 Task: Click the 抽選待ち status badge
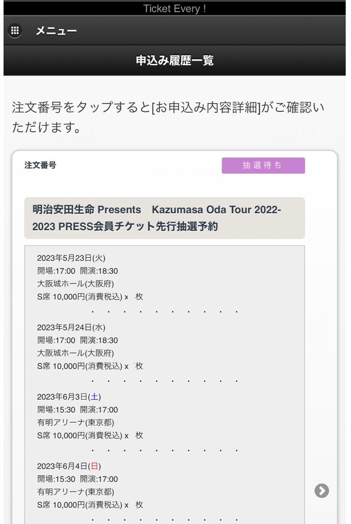coord(263,165)
